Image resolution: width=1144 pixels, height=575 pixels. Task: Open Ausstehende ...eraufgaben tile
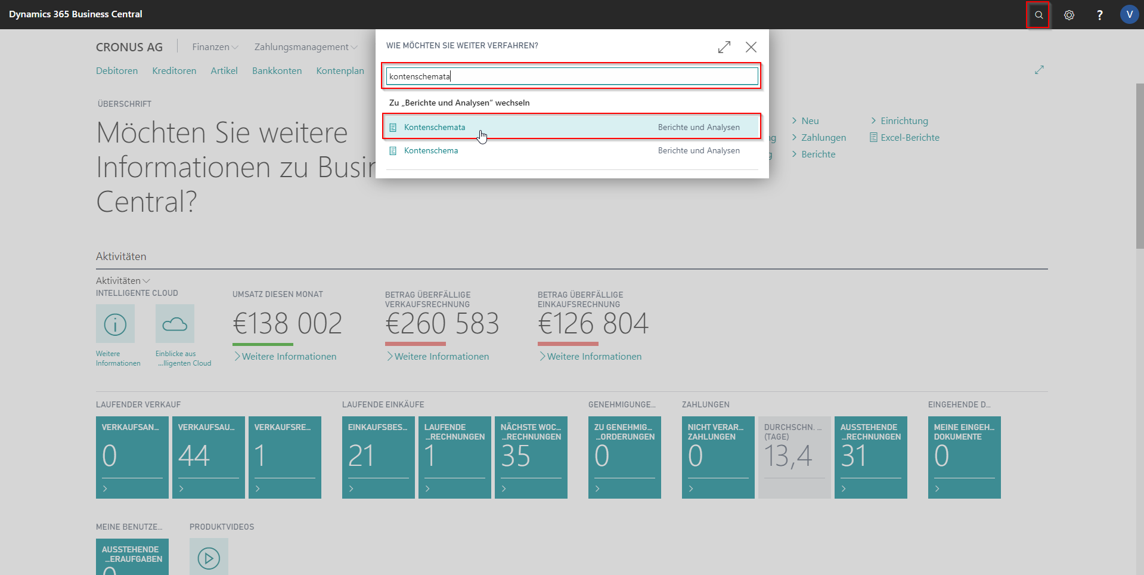pos(132,557)
